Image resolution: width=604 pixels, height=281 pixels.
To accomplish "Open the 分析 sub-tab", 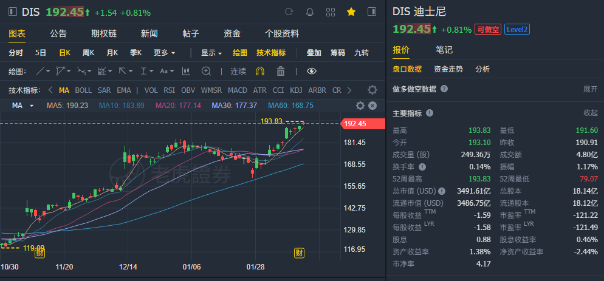I will (482, 69).
